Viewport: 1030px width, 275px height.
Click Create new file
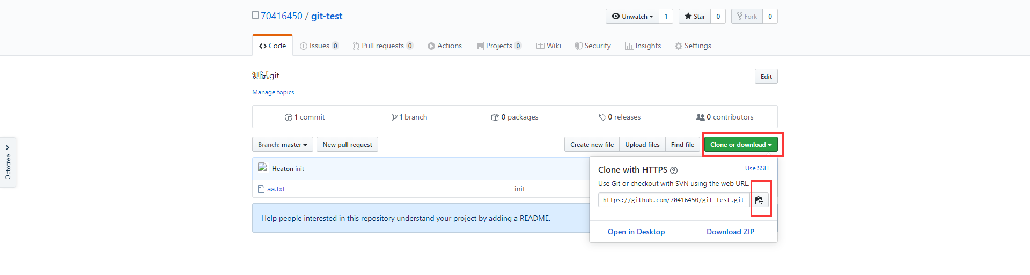[592, 145]
